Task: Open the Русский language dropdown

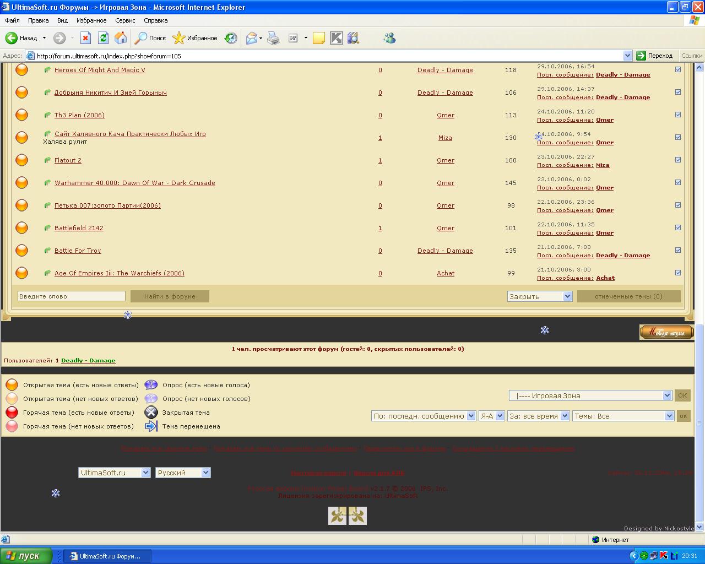Action: (183, 473)
